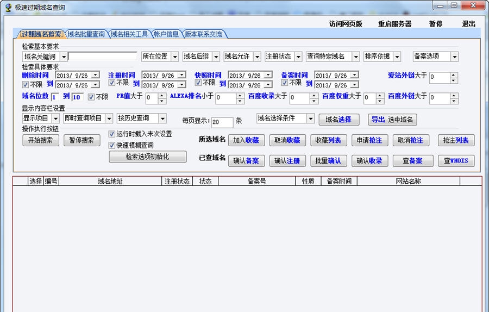489x312 pixels.
Task: Click 检索选项初始化 button
Action: coord(147,157)
